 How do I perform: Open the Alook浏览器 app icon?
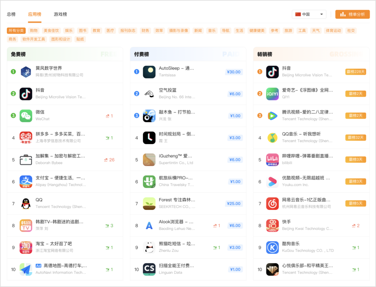149,226
